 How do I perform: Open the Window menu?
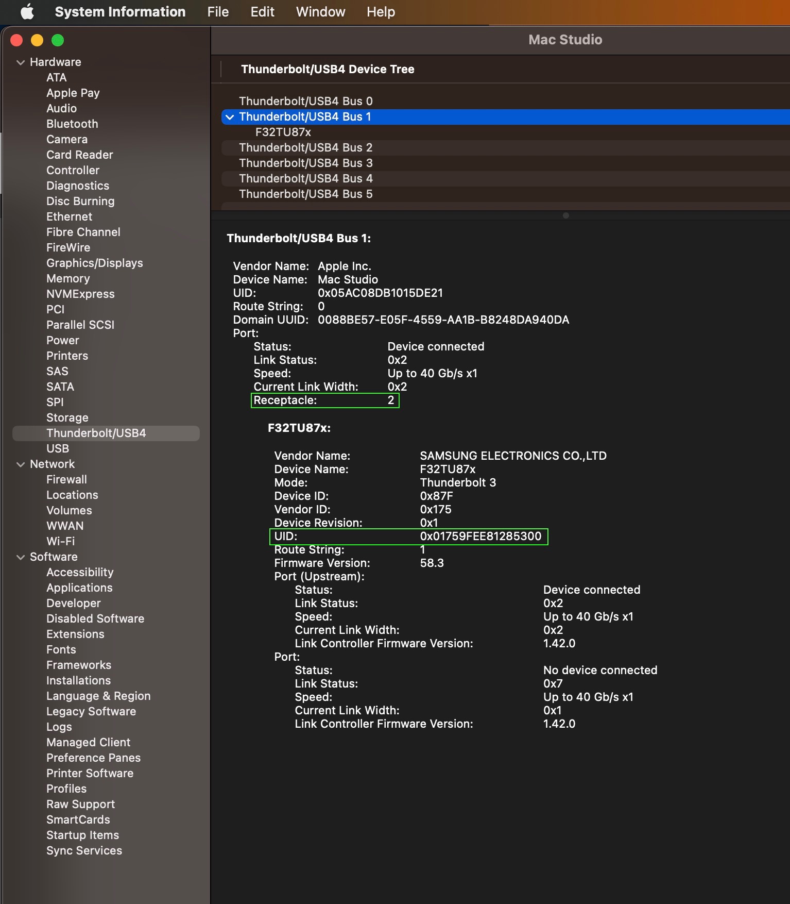[320, 12]
